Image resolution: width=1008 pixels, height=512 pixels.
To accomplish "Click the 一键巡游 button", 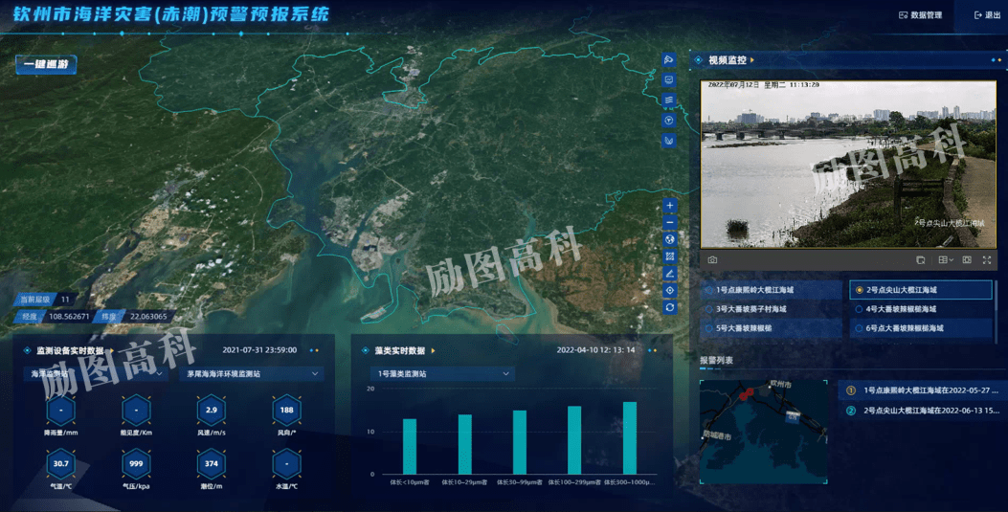I will tap(46, 65).
